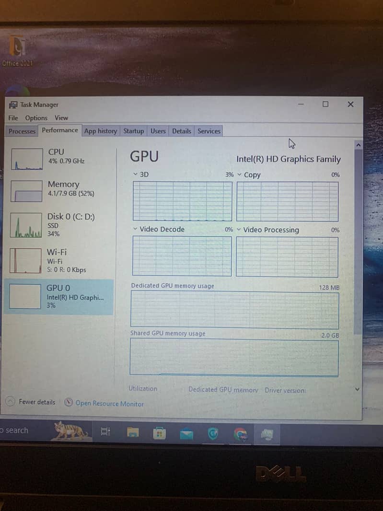The height and width of the screenshot is (511, 383).
Task: Open Task View on the taskbar
Action: [105, 432]
